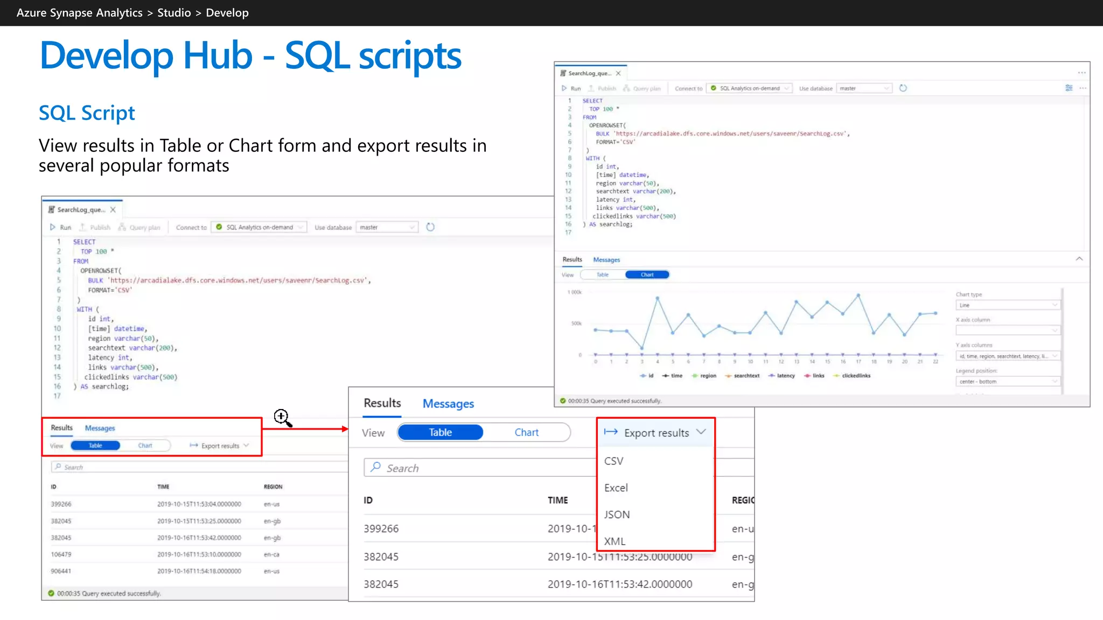Image resolution: width=1103 pixels, height=620 pixels.
Task: Click chart settings panel scrollbar
Action: pyautogui.click(x=1062, y=341)
